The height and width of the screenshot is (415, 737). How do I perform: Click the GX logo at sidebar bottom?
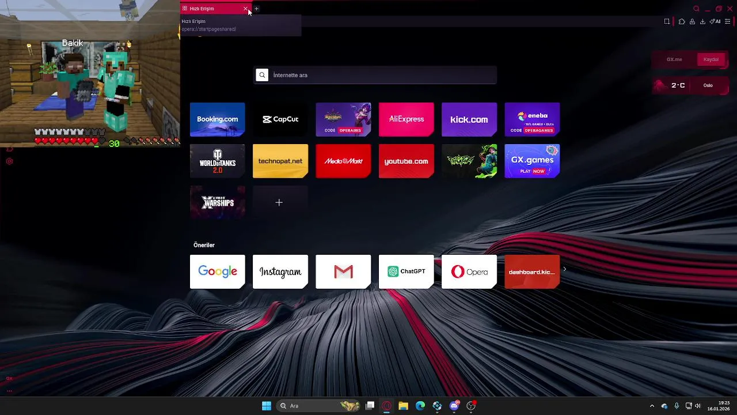9,379
